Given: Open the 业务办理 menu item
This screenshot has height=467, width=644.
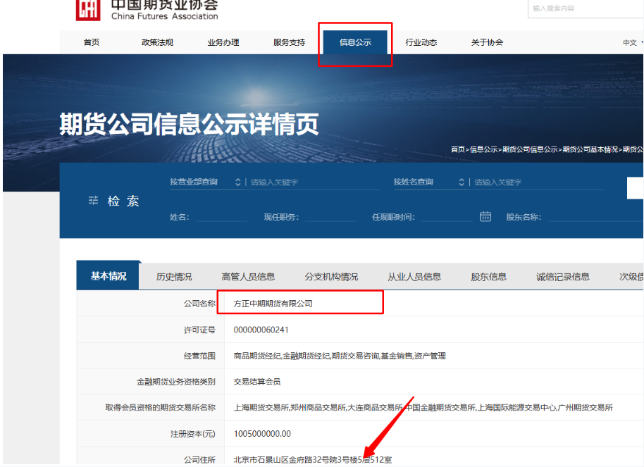Looking at the screenshot, I should pos(223,42).
